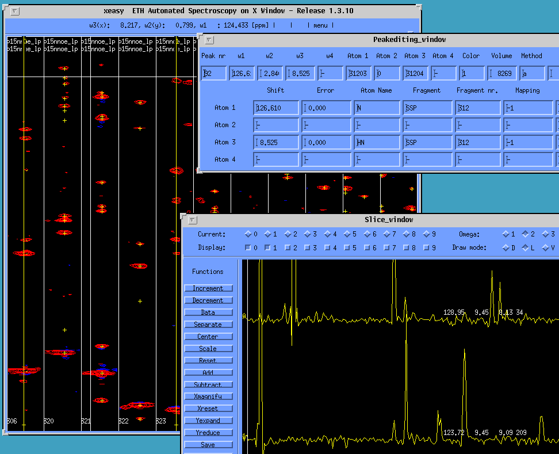
Task: Open the 'menu' item in xeasy status bar
Action: pos(320,25)
